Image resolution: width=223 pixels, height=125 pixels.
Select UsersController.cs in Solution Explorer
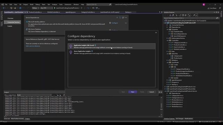tap(179, 47)
